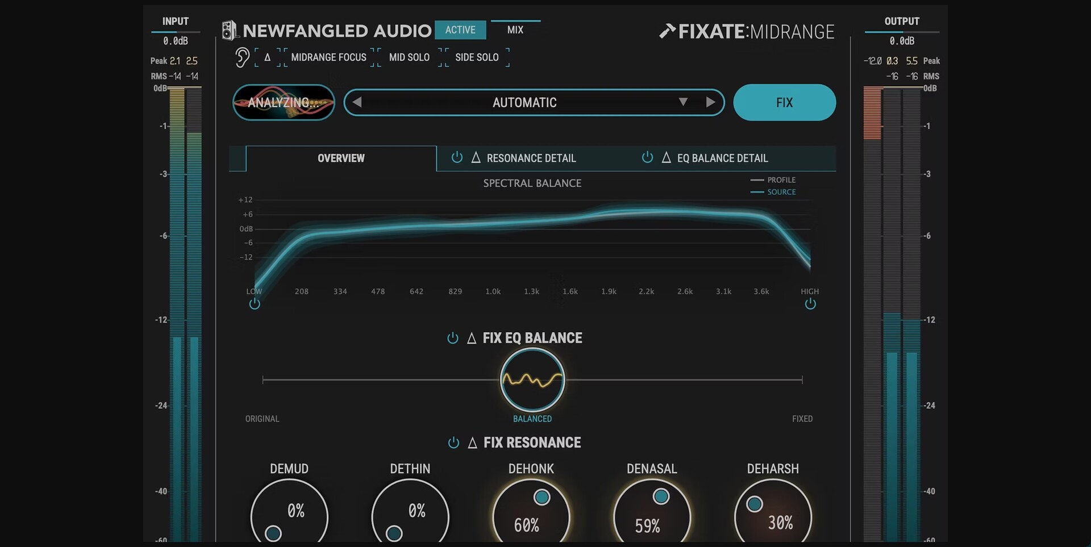Go to previous profile with left arrow
1091x547 pixels.
(357, 102)
